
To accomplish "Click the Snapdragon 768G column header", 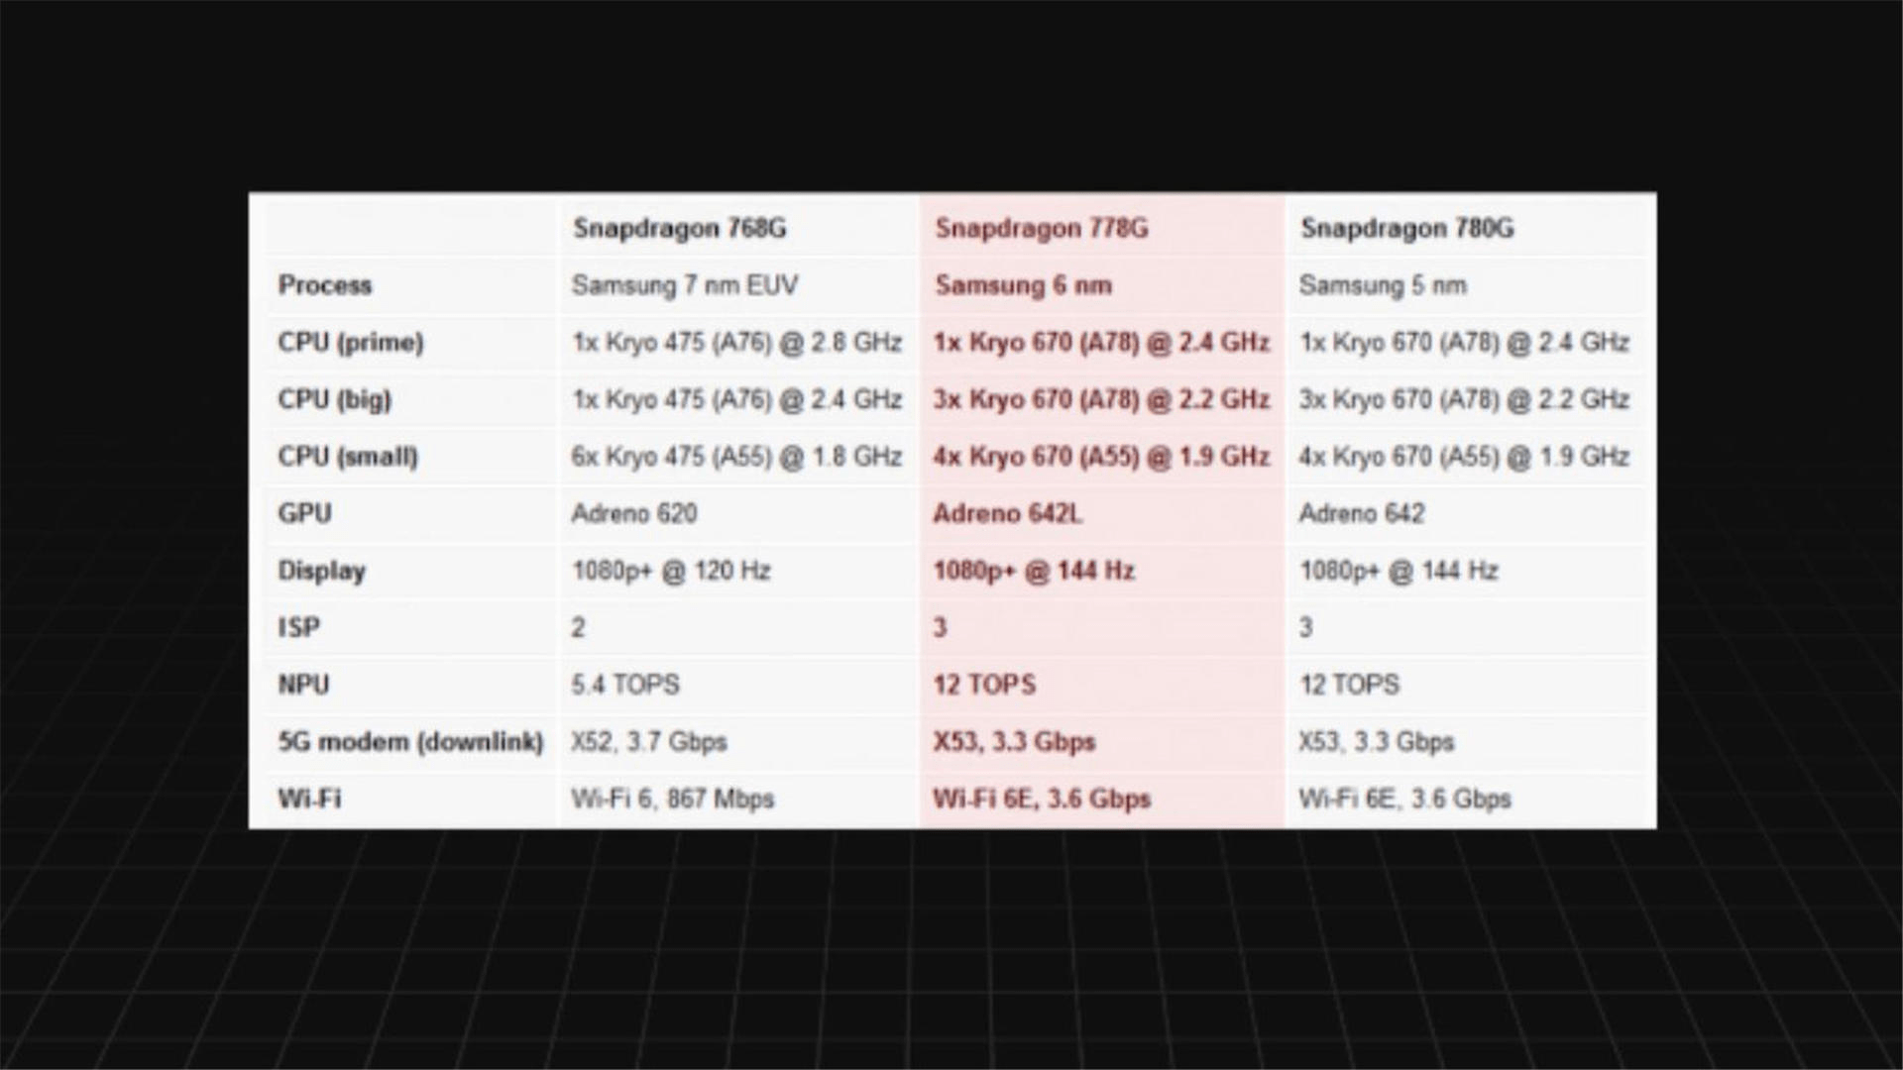I will [680, 229].
